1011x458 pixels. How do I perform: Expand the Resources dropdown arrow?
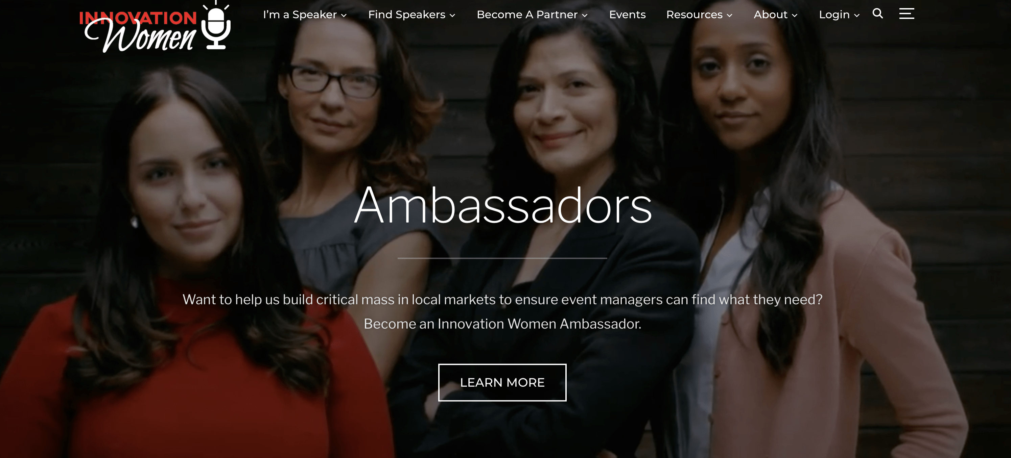(729, 15)
